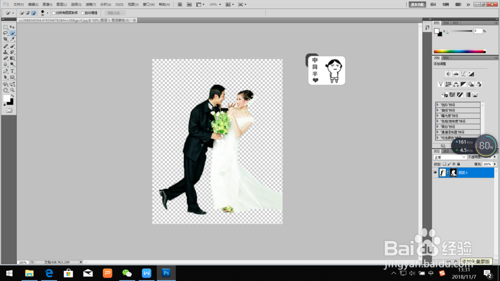Select the Eyedropper tool
Viewport: 500px width, 281px height.
(12, 39)
